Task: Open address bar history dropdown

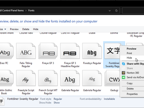Action: pyautogui.click(x=110, y=11)
